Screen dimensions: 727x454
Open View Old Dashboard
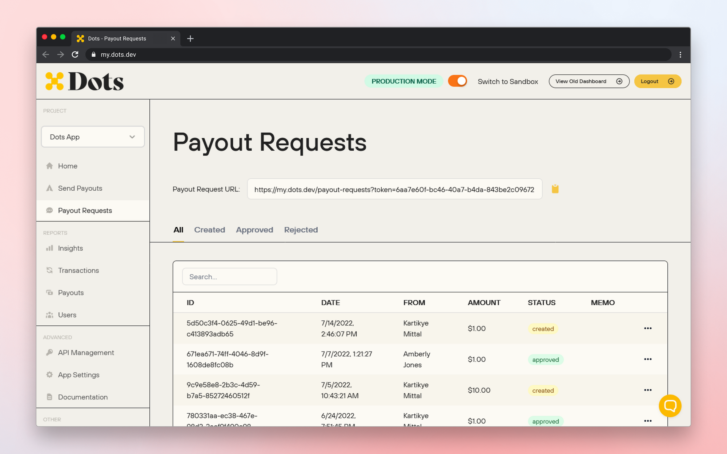click(589, 81)
